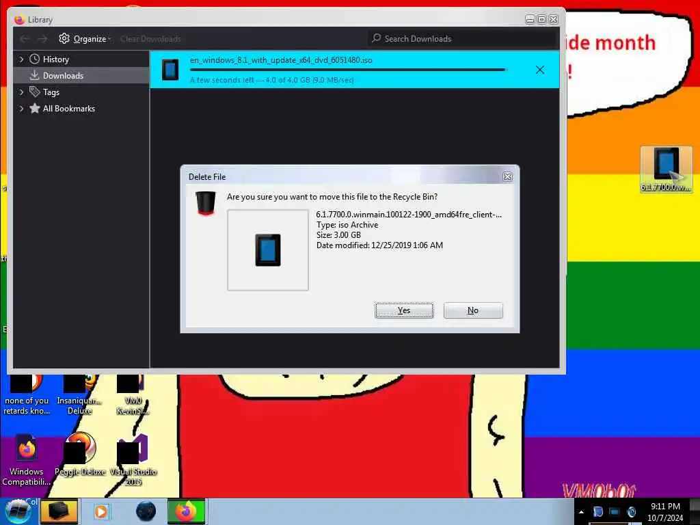Open Visual Studio 2015 desktop shortcut

click(x=133, y=460)
